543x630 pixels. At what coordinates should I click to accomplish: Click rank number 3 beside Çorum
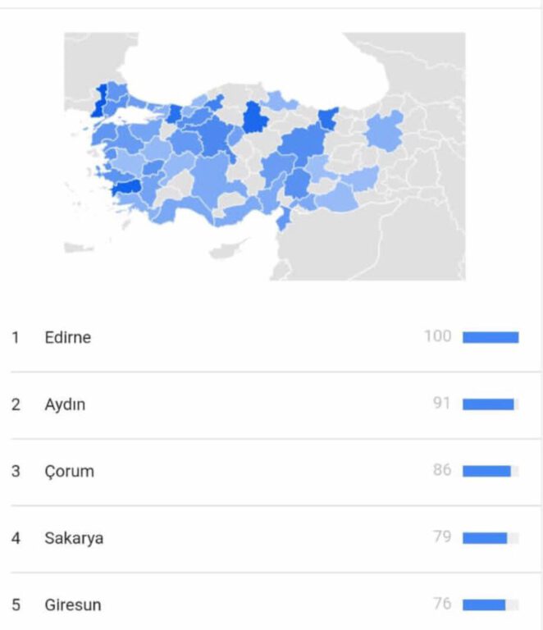click(x=16, y=472)
